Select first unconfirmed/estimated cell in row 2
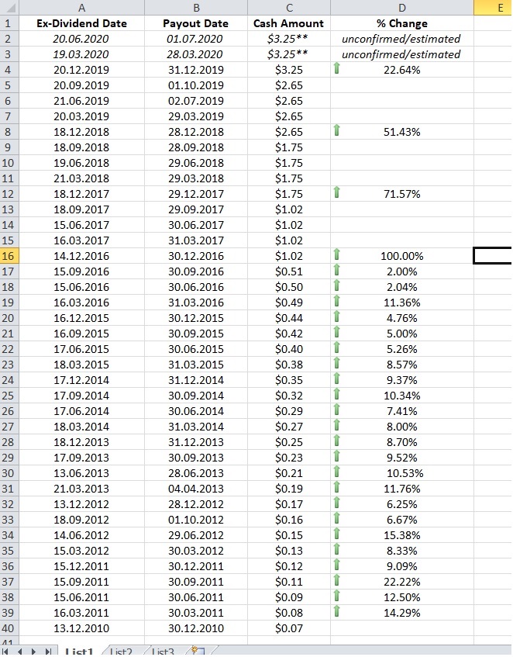 pos(401,39)
